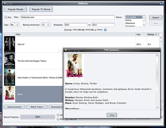Click Warrior's 8.3 rating cell

(x=153, y=44)
